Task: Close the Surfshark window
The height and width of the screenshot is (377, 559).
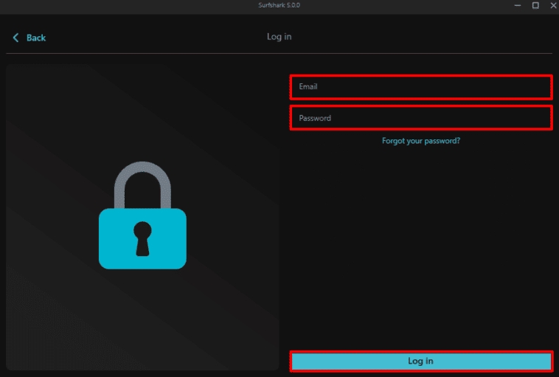Action: (552, 5)
